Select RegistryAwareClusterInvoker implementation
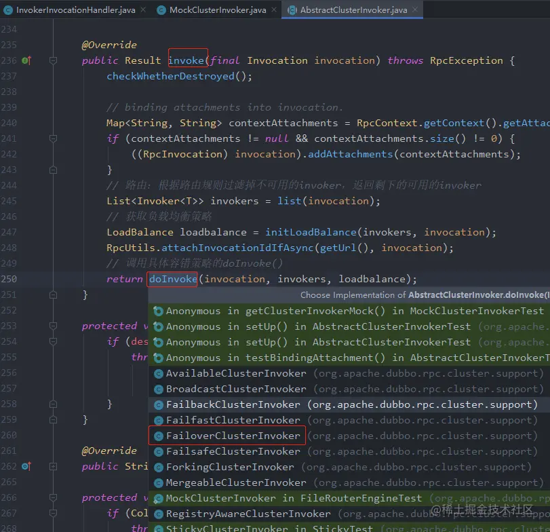This screenshot has height=532, width=550. click(x=349, y=514)
